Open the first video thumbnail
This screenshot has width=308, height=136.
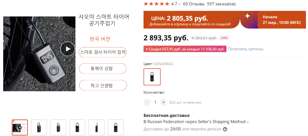coord(20,127)
